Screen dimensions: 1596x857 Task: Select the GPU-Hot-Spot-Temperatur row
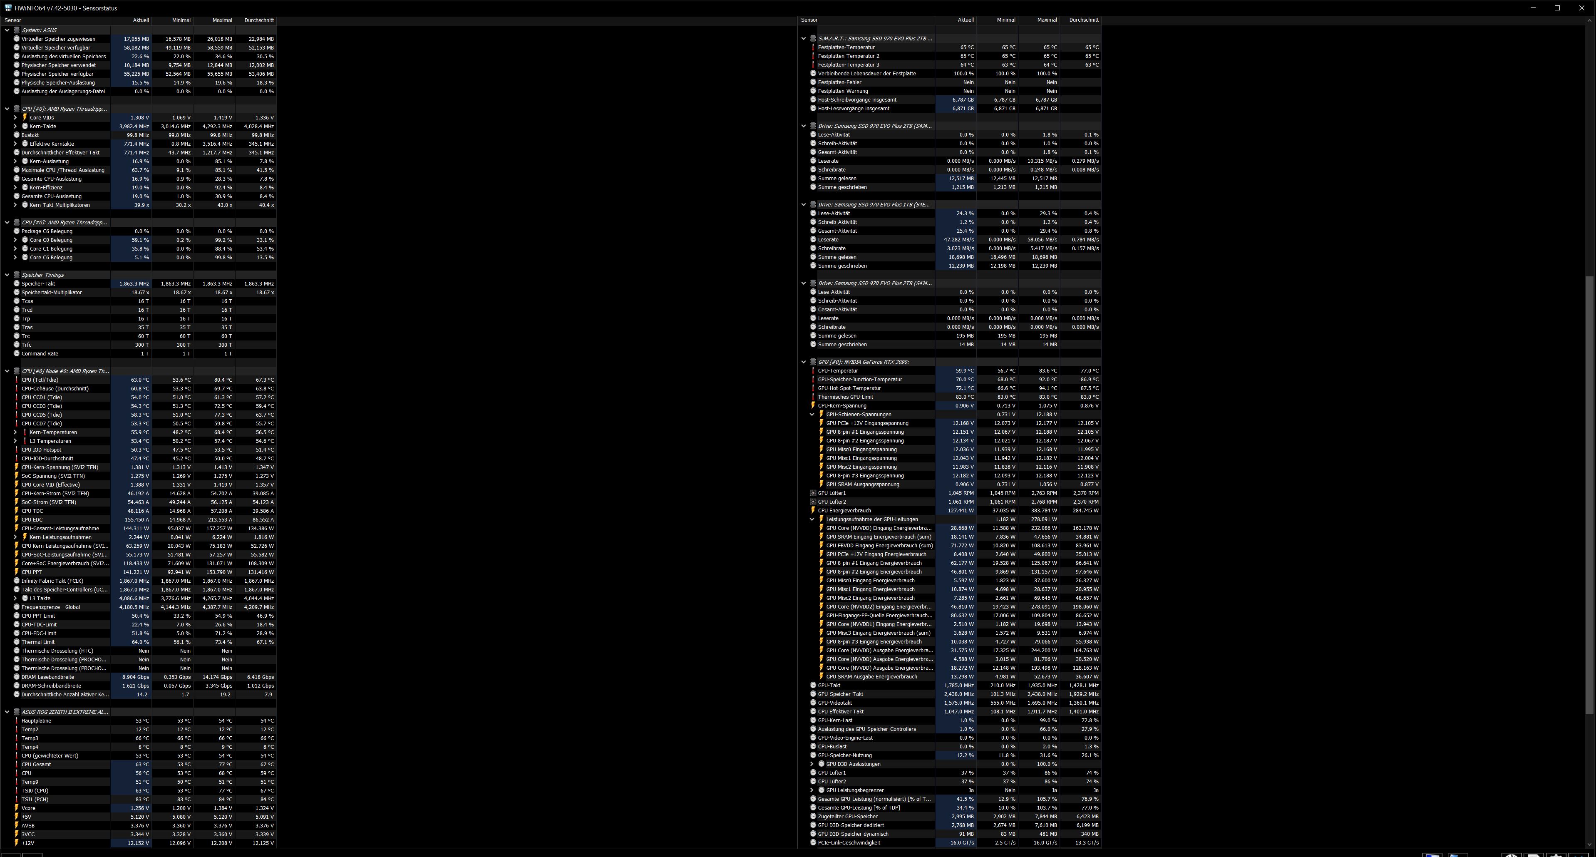pyautogui.click(x=849, y=388)
